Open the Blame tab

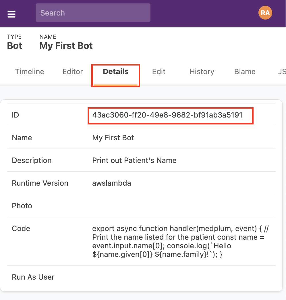245,72
